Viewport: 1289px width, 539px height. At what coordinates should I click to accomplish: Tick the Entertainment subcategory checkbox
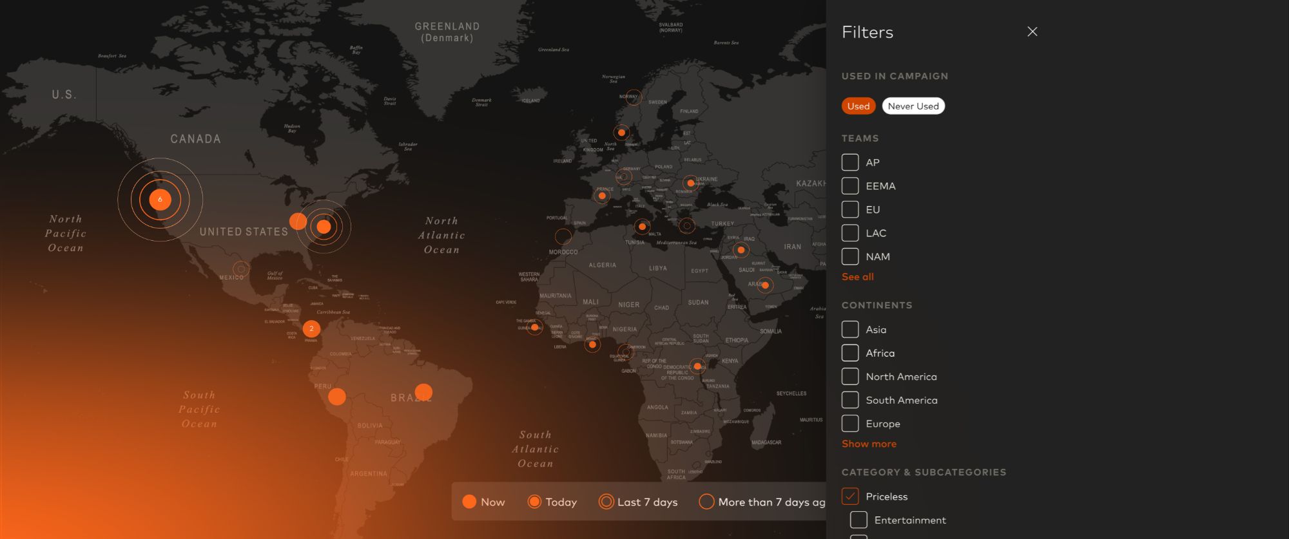pyautogui.click(x=858, y=520)
